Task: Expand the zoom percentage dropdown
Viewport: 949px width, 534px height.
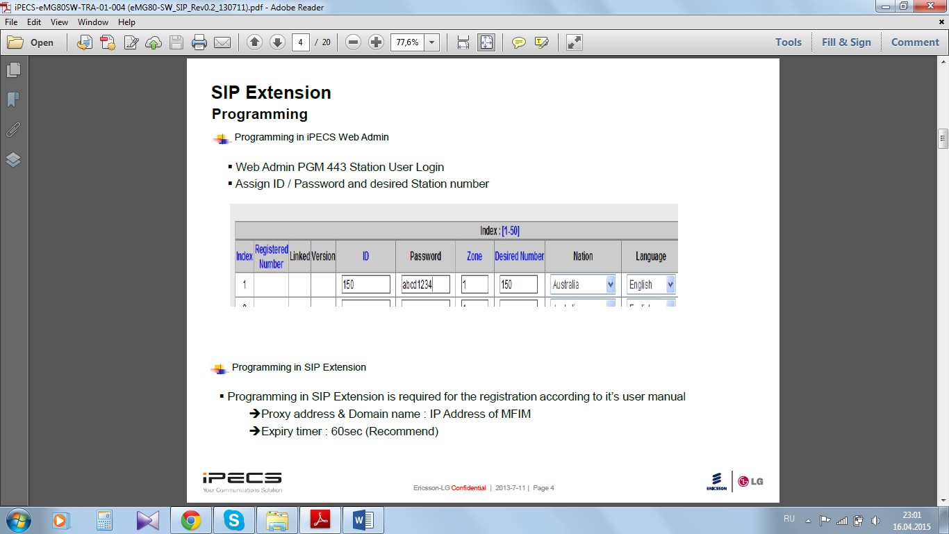Action: point(432,42)
